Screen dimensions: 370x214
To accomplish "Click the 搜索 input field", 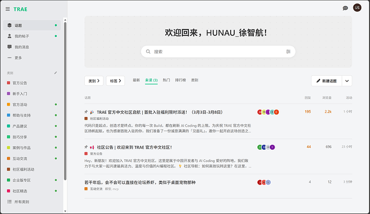I will pos(218,51).
